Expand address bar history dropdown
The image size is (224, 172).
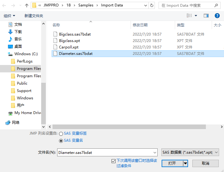(146, 6)
